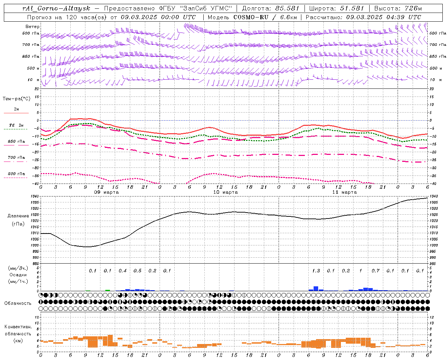Click forecast header Прогноз на 120 часа(ов)
448x358 pixels.
click(67, 17)
